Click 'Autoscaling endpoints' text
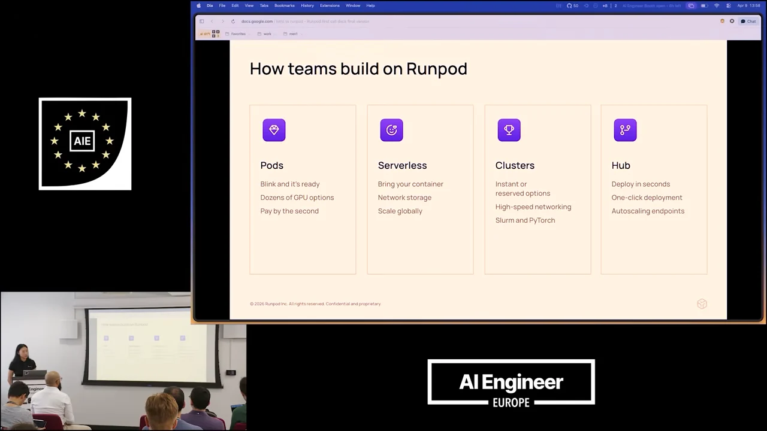767x431 pixels. coord(648,211)
